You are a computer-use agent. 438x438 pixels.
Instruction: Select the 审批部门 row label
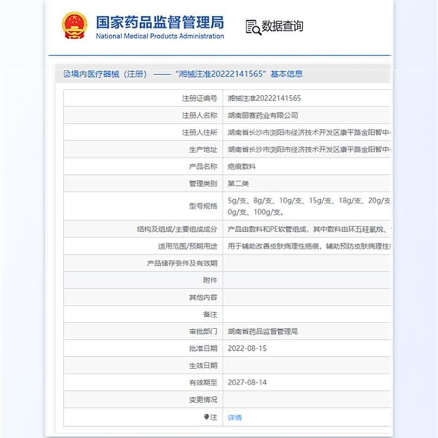coord(203,331)
